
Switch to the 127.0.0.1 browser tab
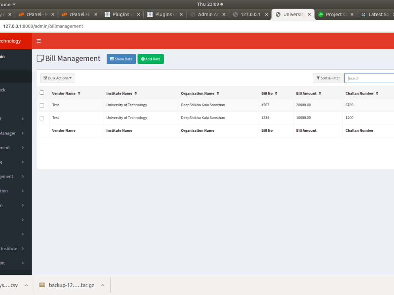249,14
